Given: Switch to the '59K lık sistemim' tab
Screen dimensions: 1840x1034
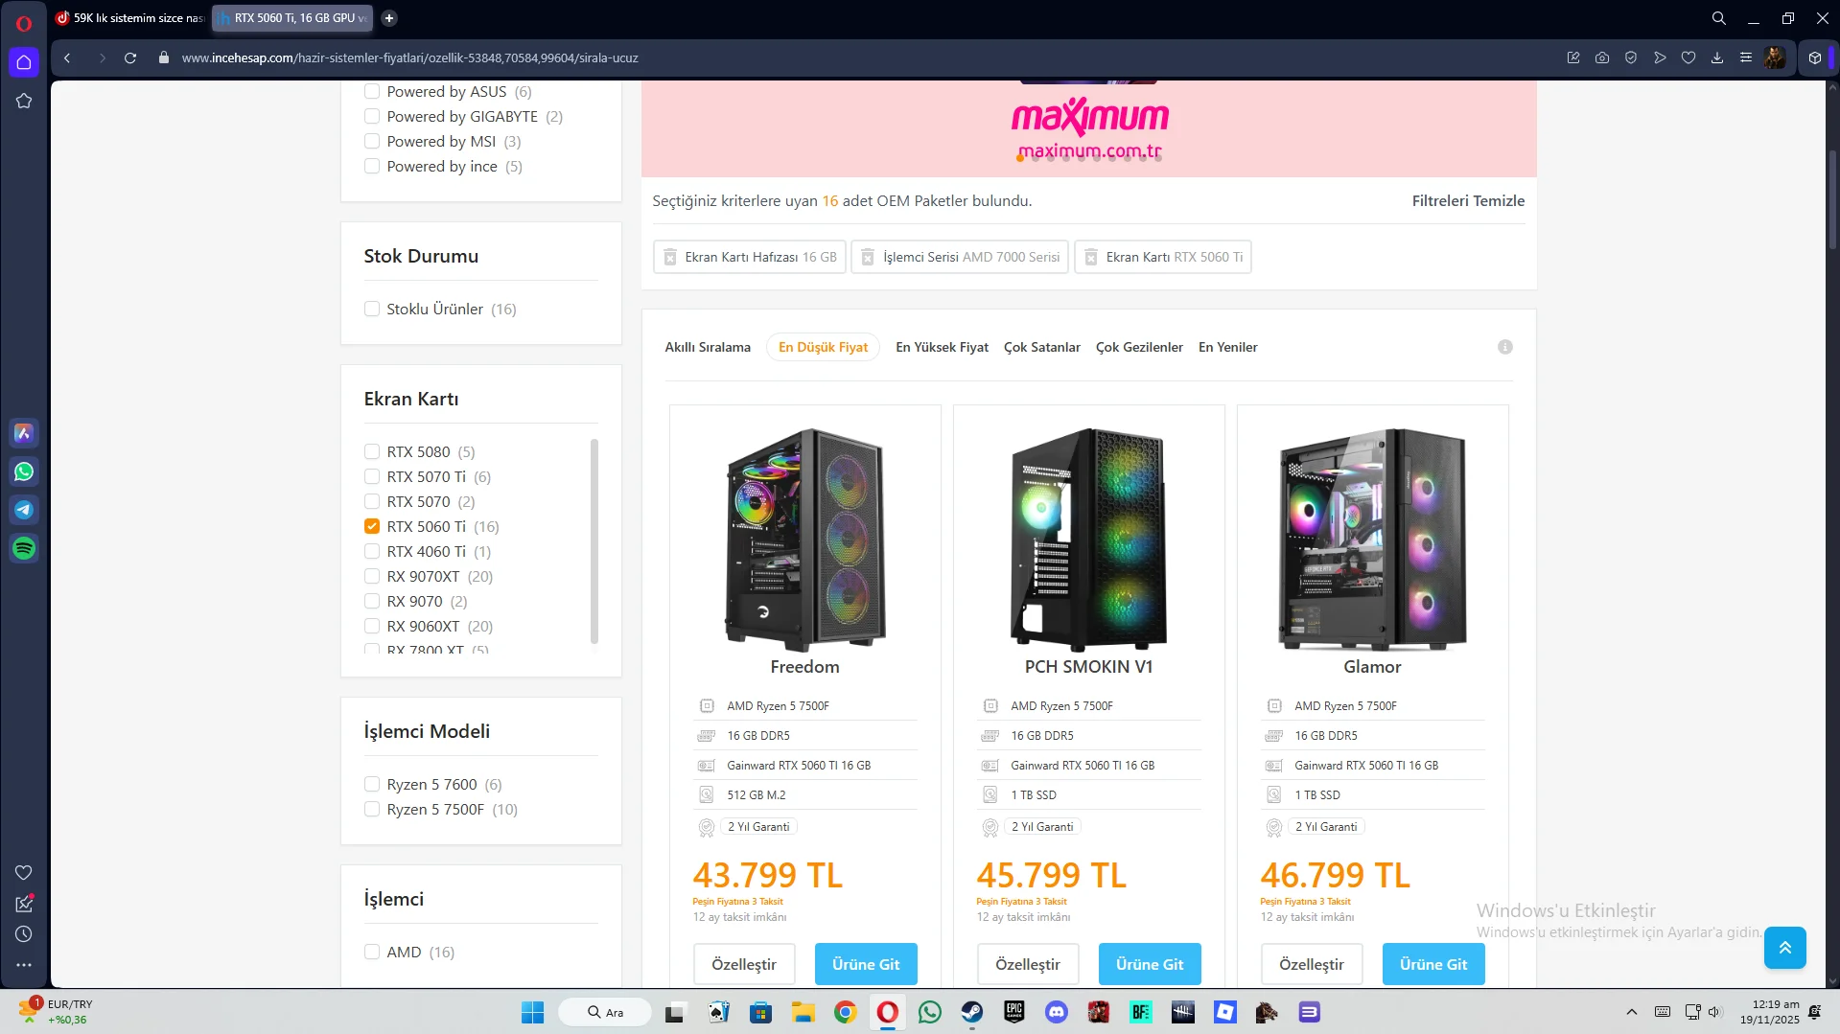Looking at the screenshot, I should pyautogui.click(x=129, y=18).
